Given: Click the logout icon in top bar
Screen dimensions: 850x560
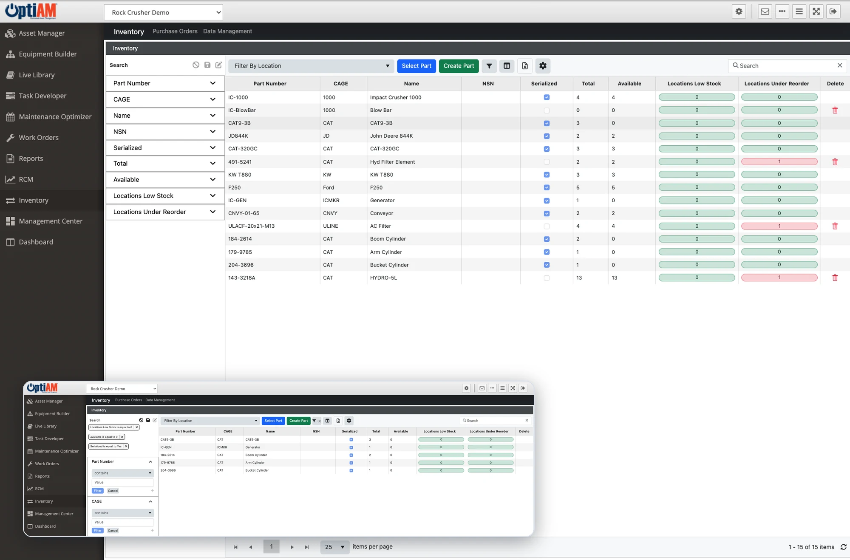Looking at the screenshot, I should [x=833, y=11].
